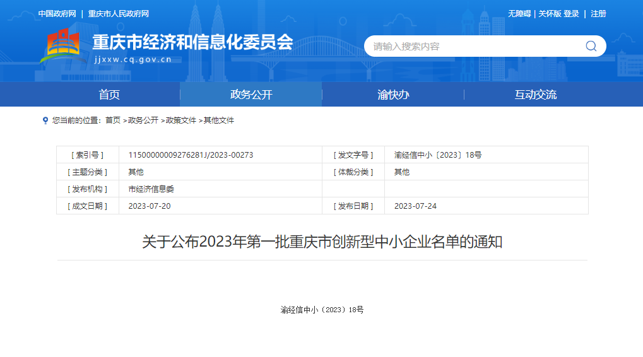
Task: Click the 登录 login link
Action: click(x=571, y=14)
